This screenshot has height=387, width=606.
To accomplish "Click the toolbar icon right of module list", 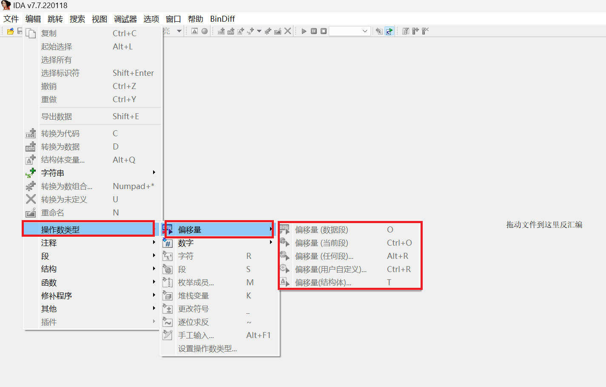I will tap(415, 31).
